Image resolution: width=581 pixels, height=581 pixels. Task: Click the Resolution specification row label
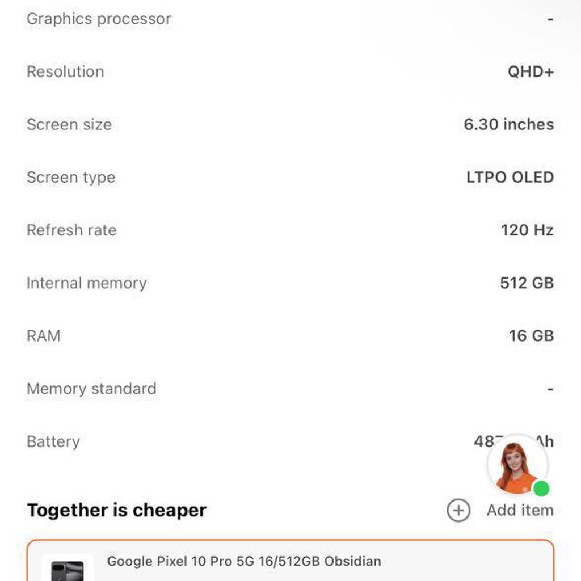pyautogui.click(x=65, y=71)
